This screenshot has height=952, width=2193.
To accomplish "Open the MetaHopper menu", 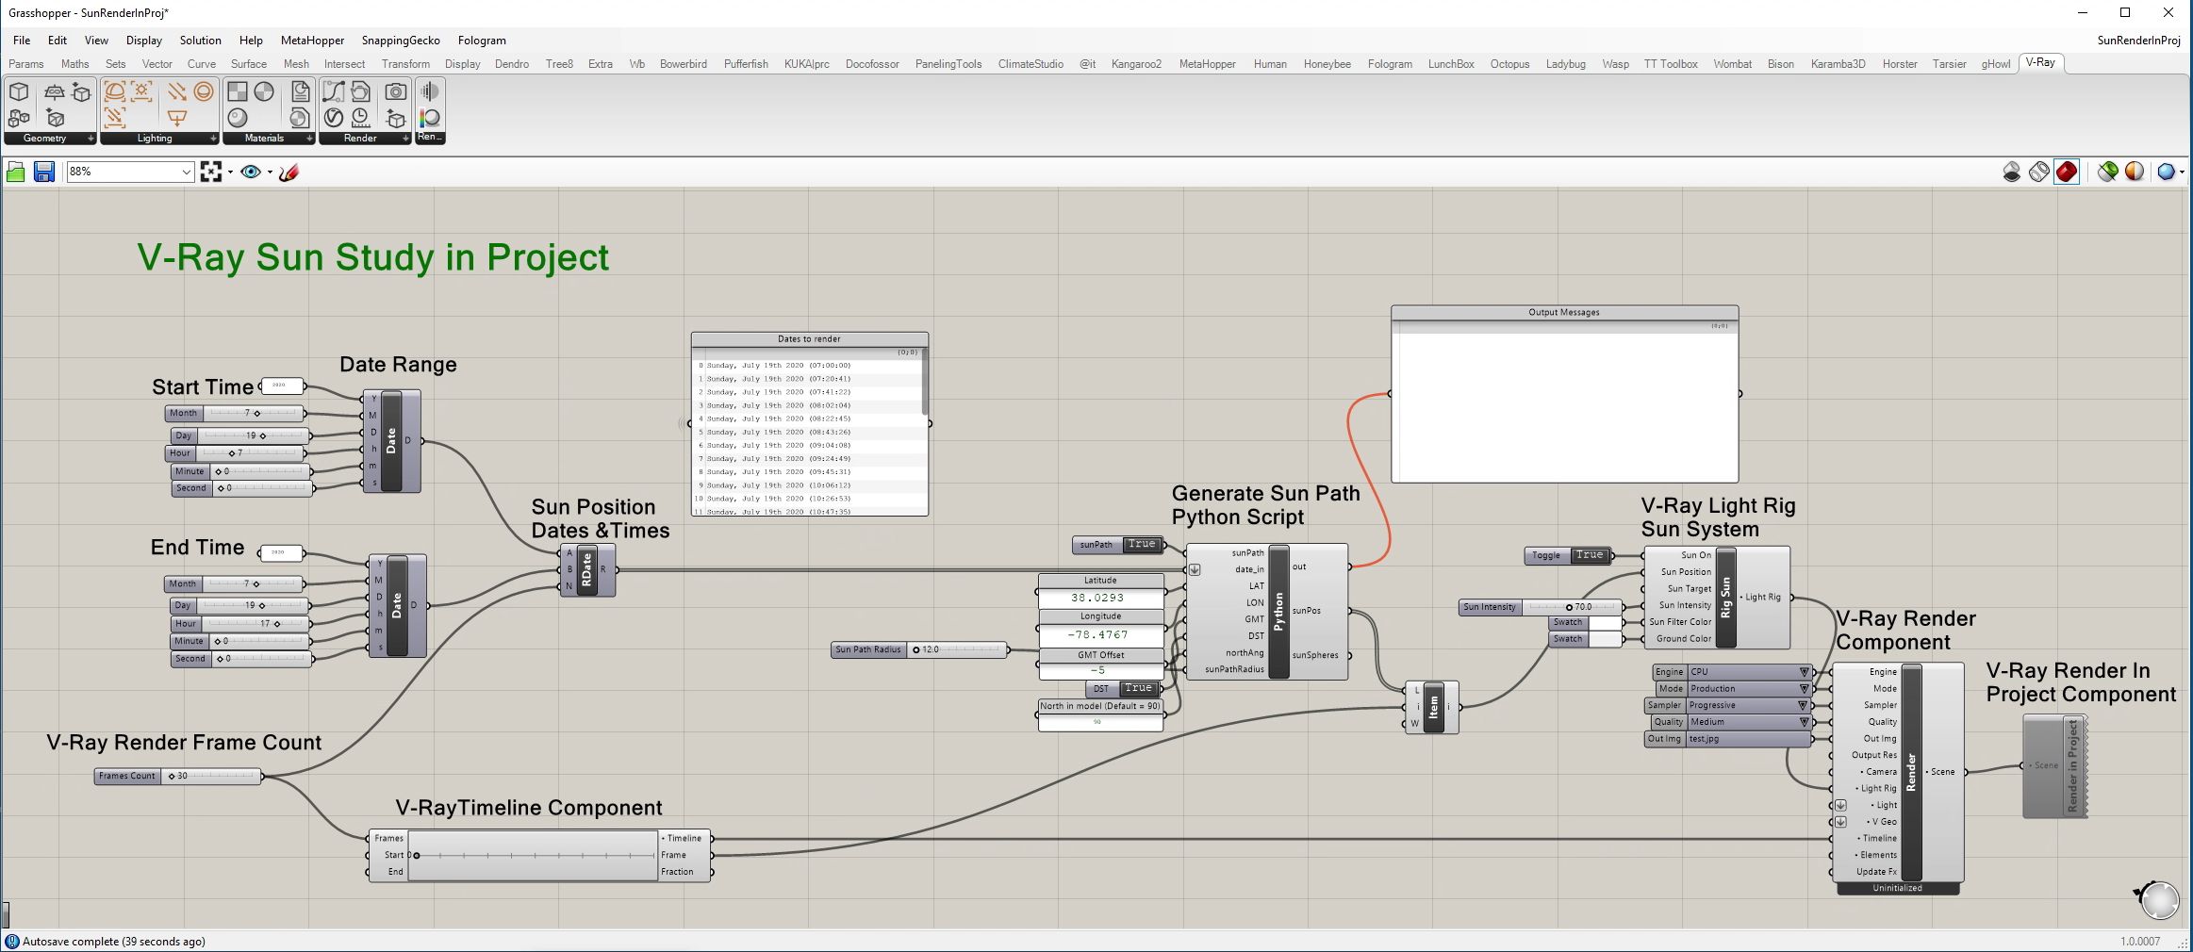I will point(312,41).
